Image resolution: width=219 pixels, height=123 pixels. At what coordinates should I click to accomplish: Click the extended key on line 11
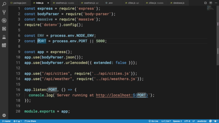(102, 63)
